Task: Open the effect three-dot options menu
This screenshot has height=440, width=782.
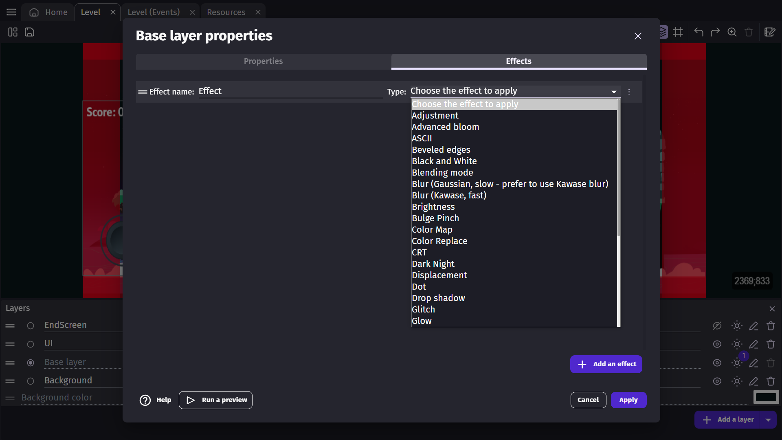Action: click(629, 92)
